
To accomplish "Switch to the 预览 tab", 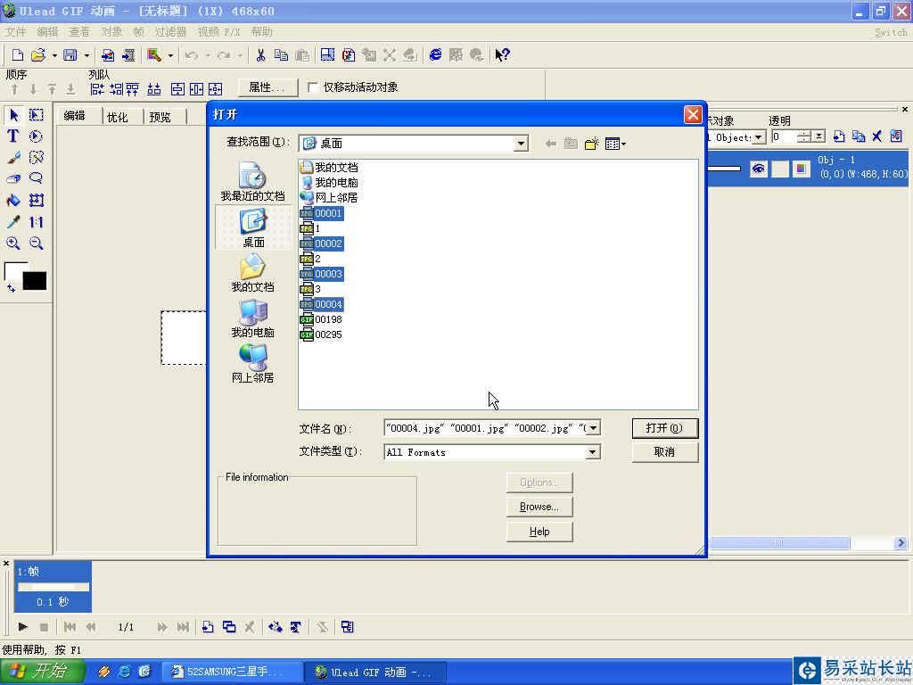I will (160, 117).
